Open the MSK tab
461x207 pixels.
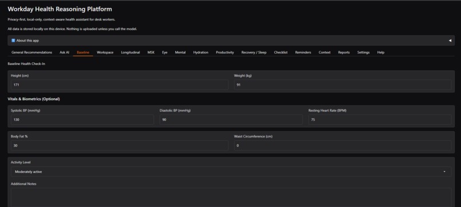click(151, 52)
